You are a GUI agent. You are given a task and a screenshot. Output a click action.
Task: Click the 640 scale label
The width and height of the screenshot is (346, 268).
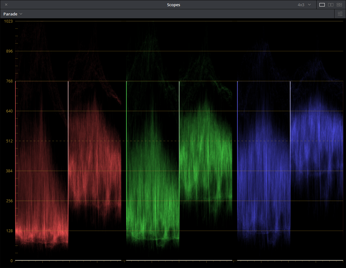9,111
